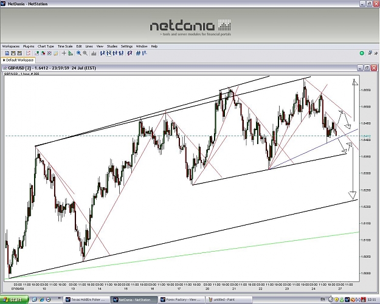Screen dimensions: 380x304
Task: Minimize the GBP/USD chart window
Action: [361, 68]
